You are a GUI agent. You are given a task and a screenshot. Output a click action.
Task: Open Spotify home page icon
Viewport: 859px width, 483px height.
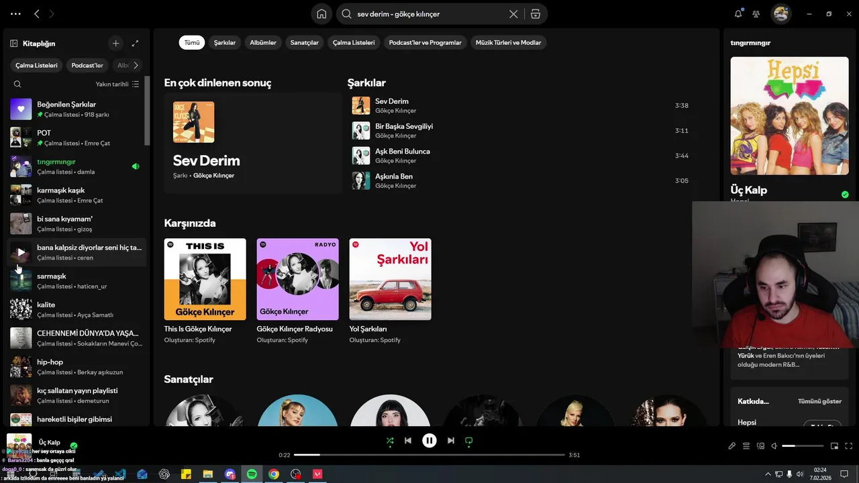pyautogui.click(x=321, y=14)
